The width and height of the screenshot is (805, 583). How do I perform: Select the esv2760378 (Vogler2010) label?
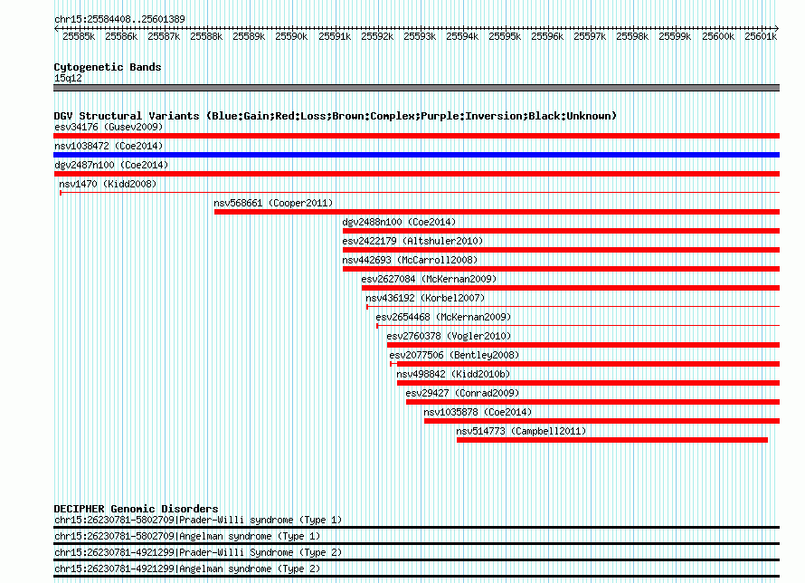[x=450, y=336]
